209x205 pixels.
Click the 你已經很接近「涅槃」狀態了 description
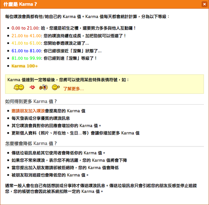(x=72, y=51)
